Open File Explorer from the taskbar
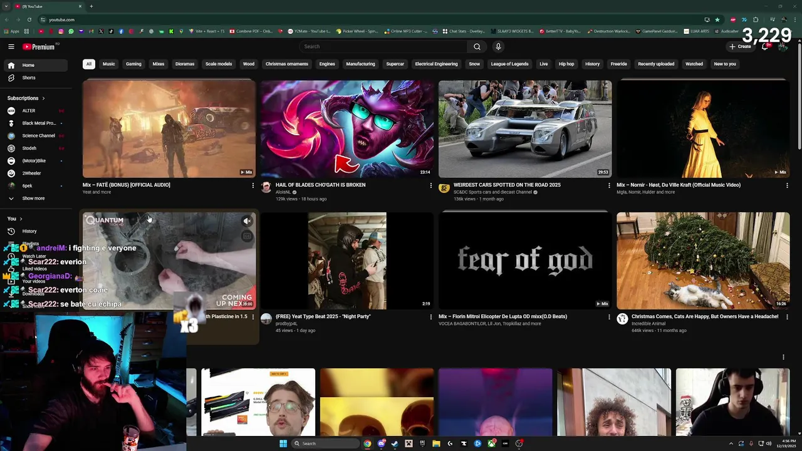Screen dimensions: 802x451 click(x=436, y=443)
